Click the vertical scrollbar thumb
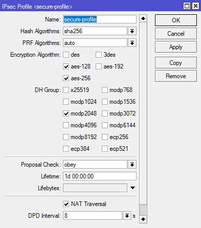 (143, 210)
